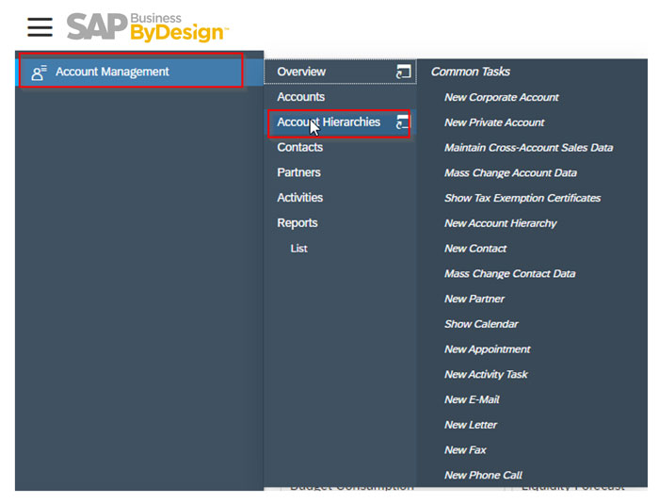659x503 pixels.
Task: Click the icon beside Account Hierarchies
Action: (x=403, y=122)
